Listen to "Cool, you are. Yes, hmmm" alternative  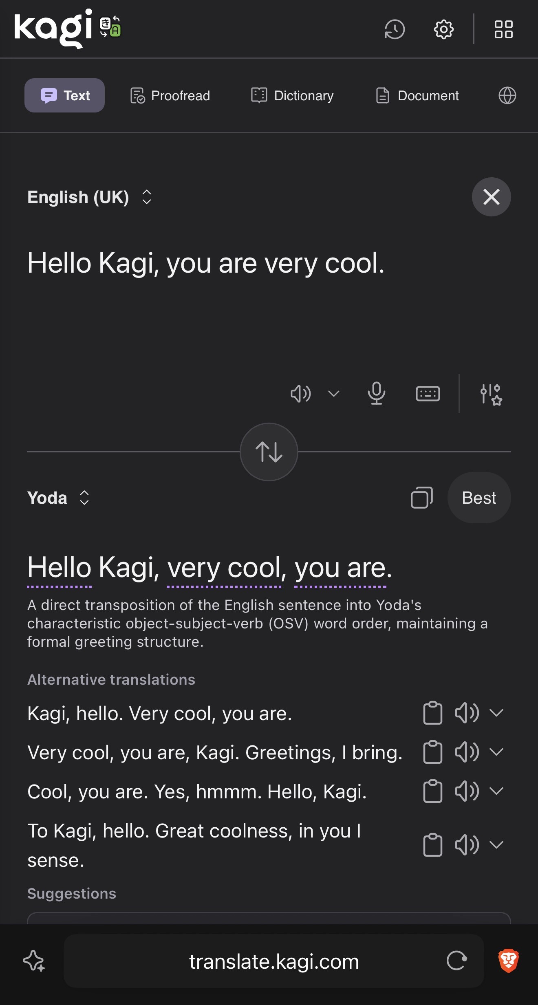(x=467, y=791)
